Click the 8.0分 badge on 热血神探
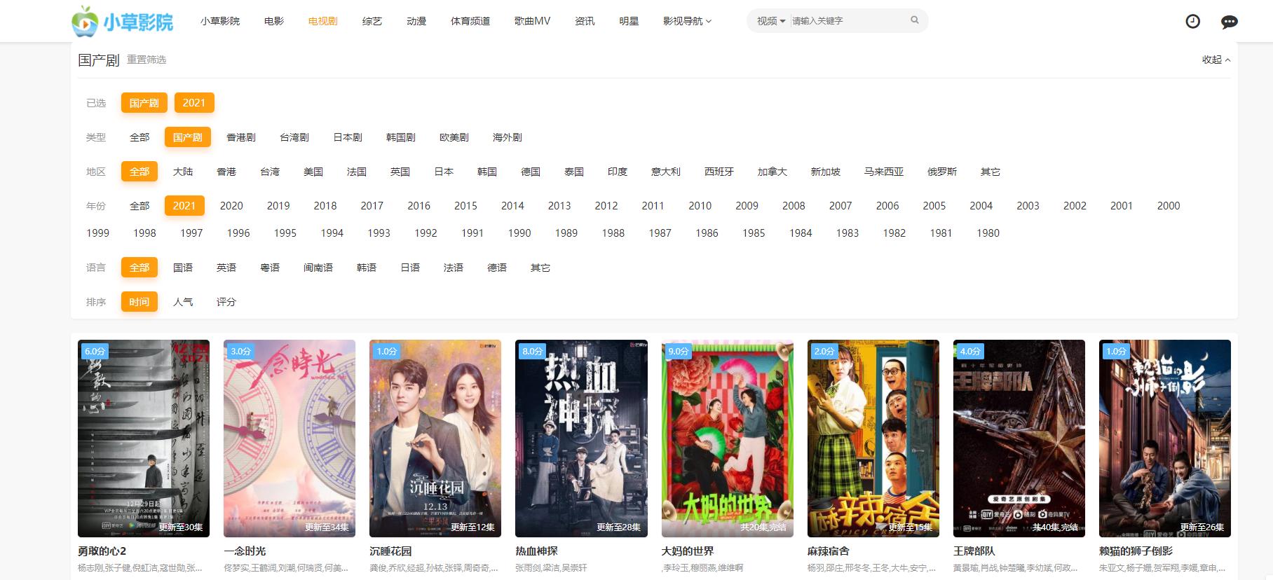 tap(532, 352)
